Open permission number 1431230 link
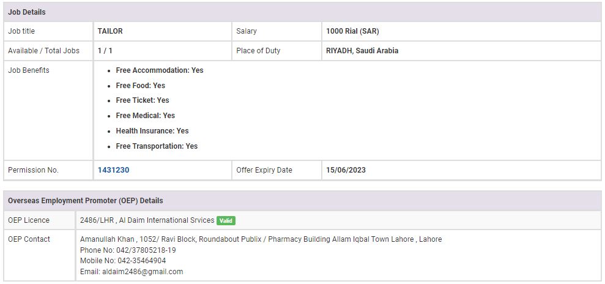 click(x=113, y=170)
